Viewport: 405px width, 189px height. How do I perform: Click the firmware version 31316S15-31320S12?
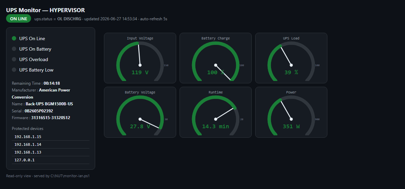[x=51, y=118]
